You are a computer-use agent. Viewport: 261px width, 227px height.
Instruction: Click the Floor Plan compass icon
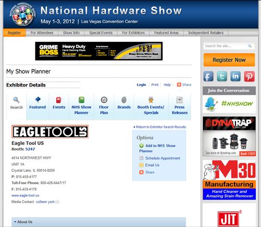[x=104, y=100]
